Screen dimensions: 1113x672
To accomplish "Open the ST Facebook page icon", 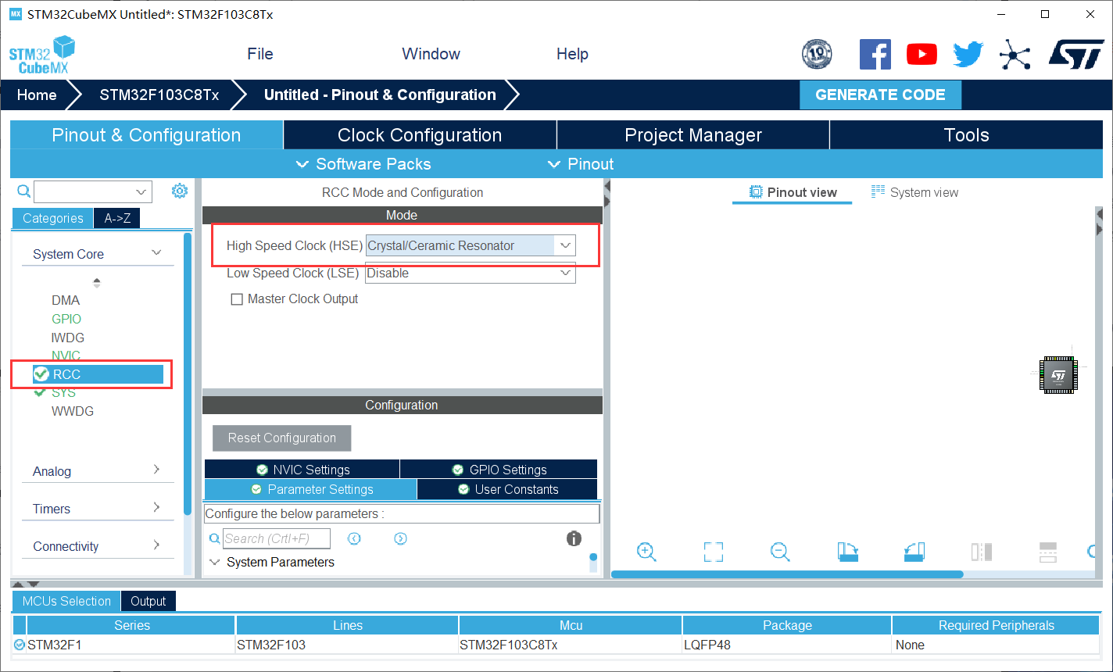I will pos(875,54).
